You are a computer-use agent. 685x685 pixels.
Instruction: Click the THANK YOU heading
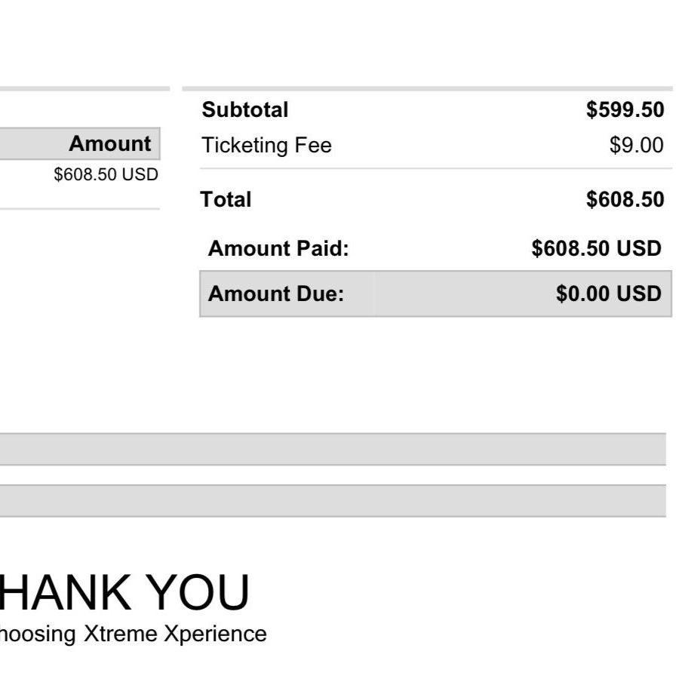[124, 592]
